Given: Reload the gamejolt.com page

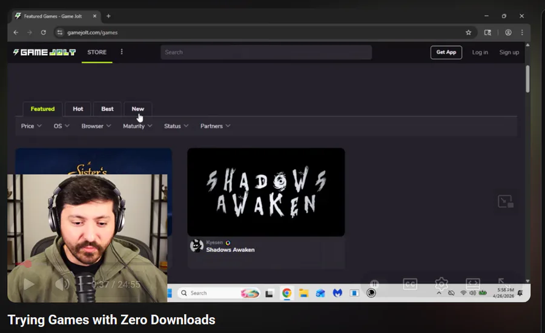Looking at the screenshot, I should click(44, 32).
